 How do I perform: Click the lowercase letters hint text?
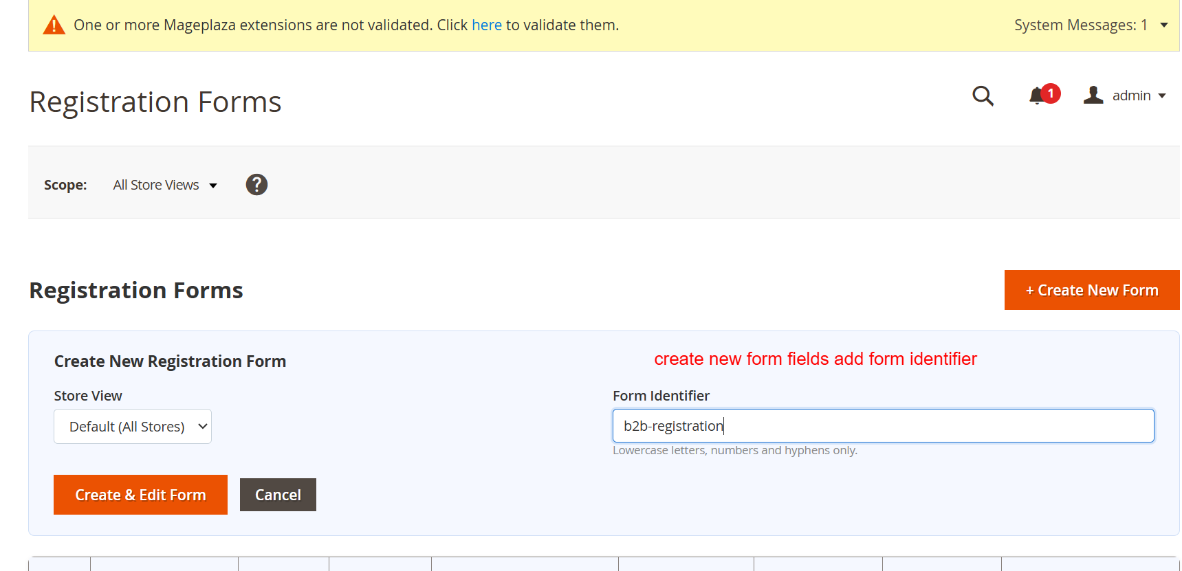point(734,451)
